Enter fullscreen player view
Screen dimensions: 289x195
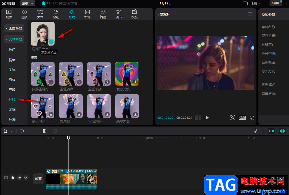click(252, 118)
